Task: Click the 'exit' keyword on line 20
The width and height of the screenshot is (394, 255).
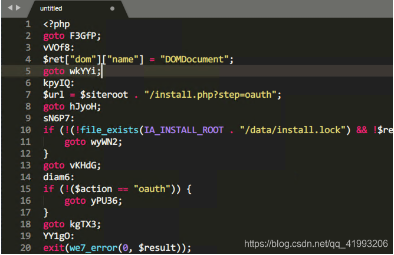Action: coord(54,248)
